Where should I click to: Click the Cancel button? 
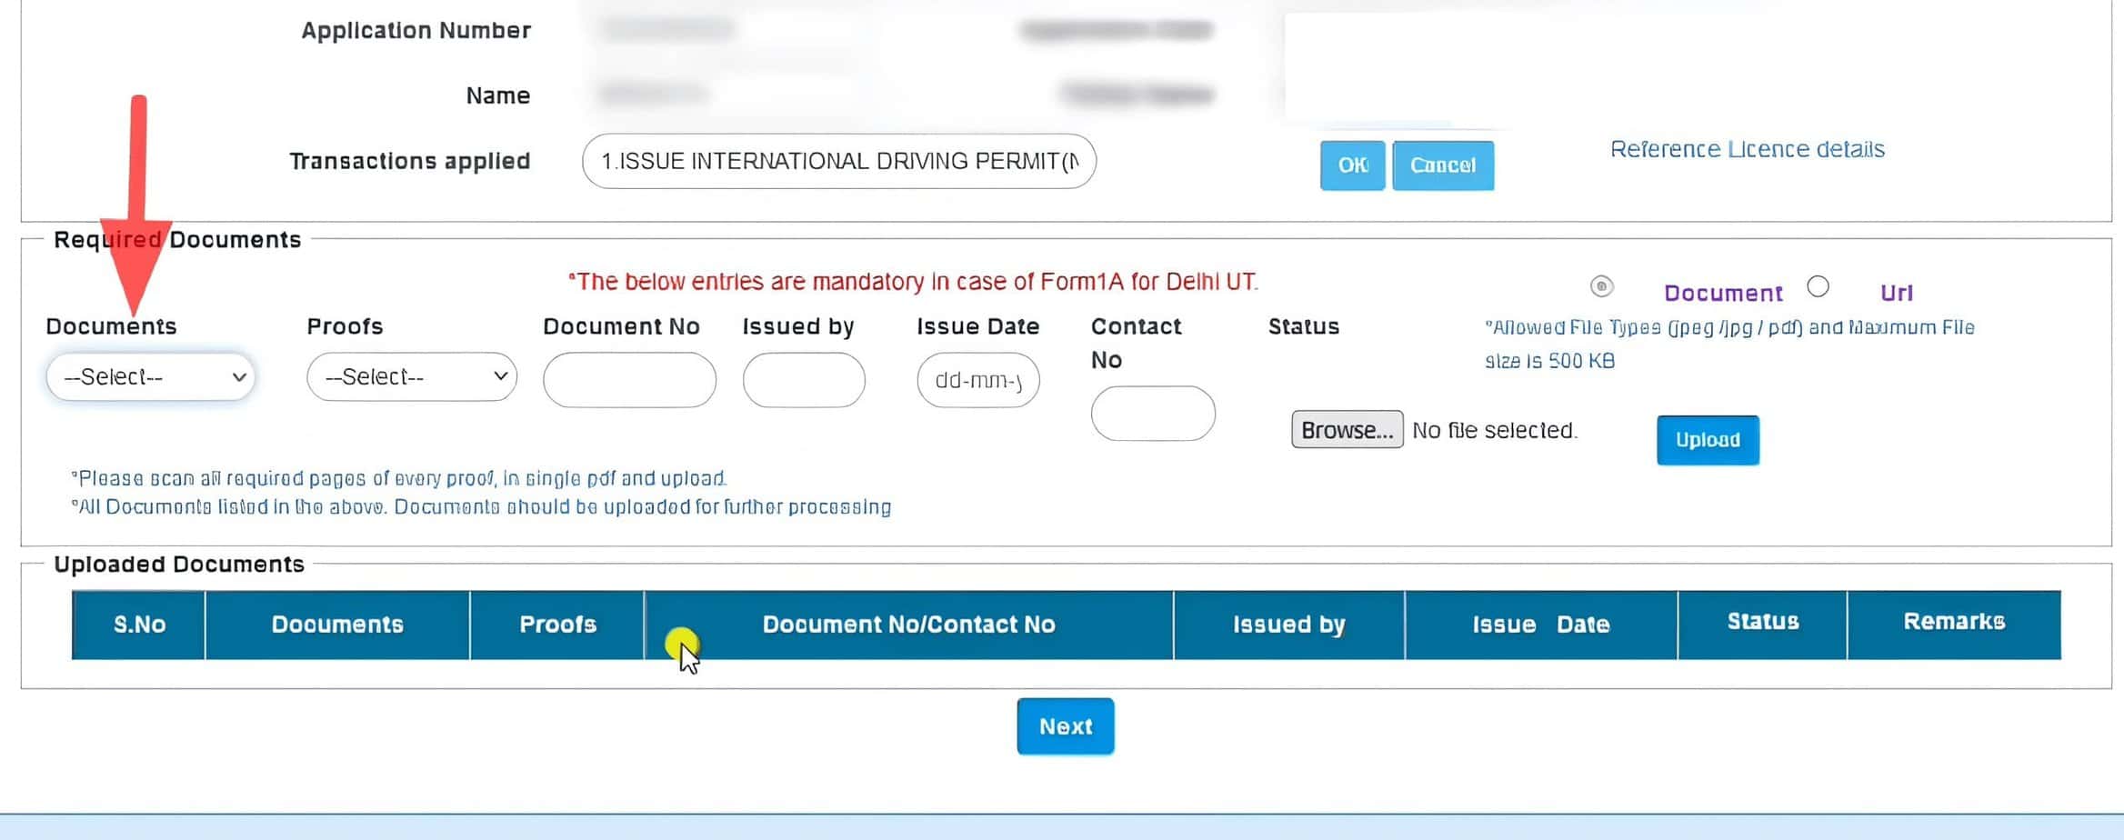[1442, 165]
